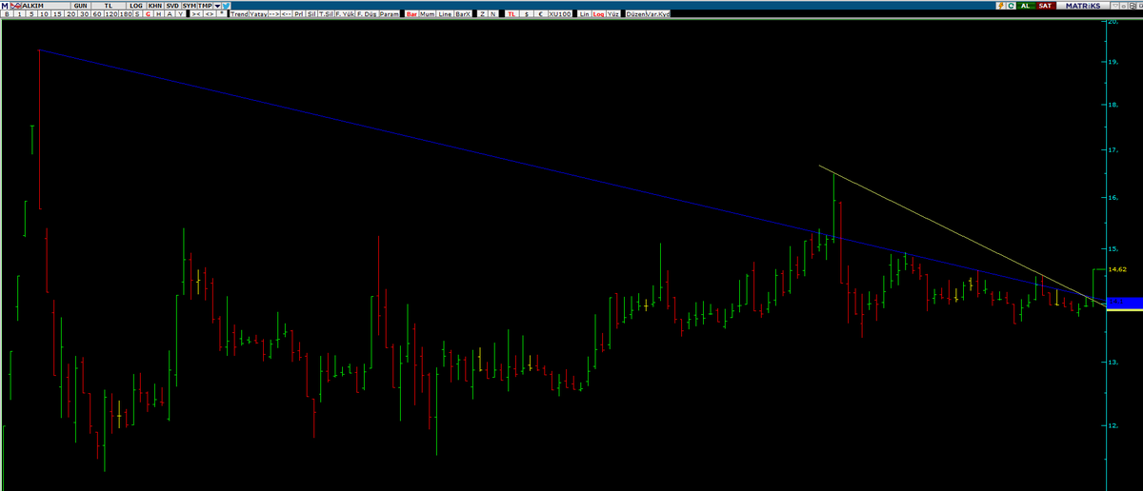The width and height of the screenshot is (1143, 491).
Task: Open the SYM menu
Action: pos(190,6)
